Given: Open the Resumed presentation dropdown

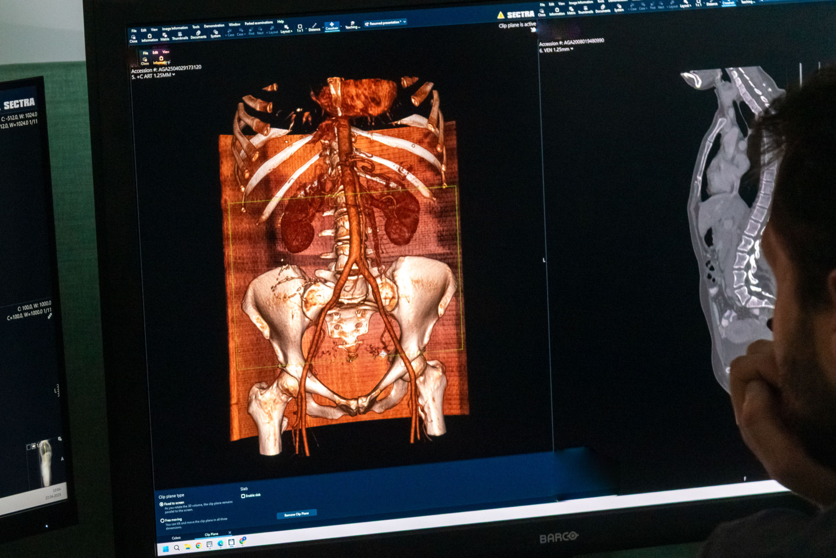Looking at the screenshot, I should [385, 23].
